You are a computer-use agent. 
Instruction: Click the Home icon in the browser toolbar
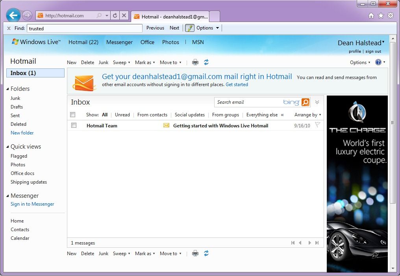pos(371,15)
